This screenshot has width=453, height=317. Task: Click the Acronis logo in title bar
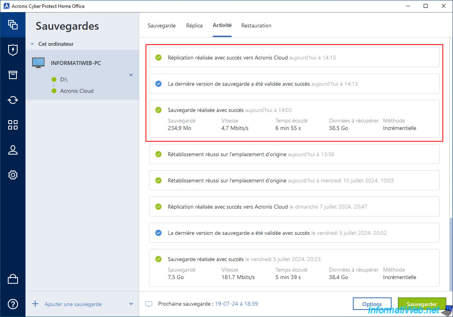6,6
